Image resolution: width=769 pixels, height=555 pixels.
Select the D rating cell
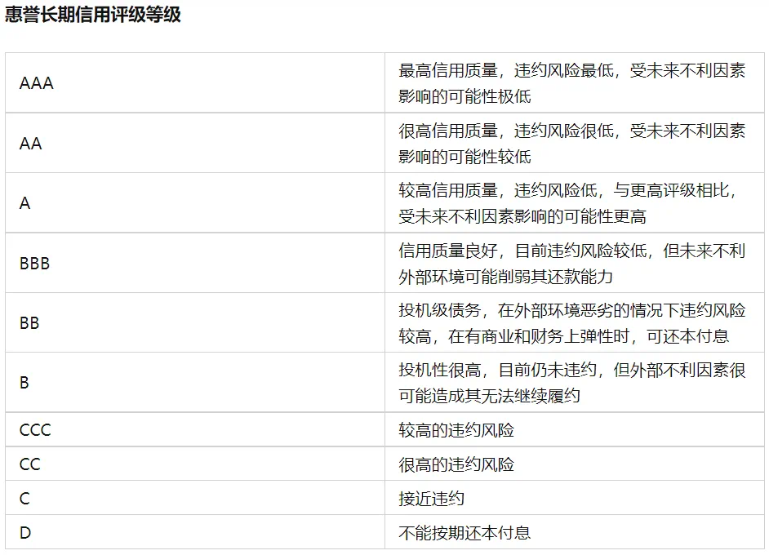click(x=195, y=532)
